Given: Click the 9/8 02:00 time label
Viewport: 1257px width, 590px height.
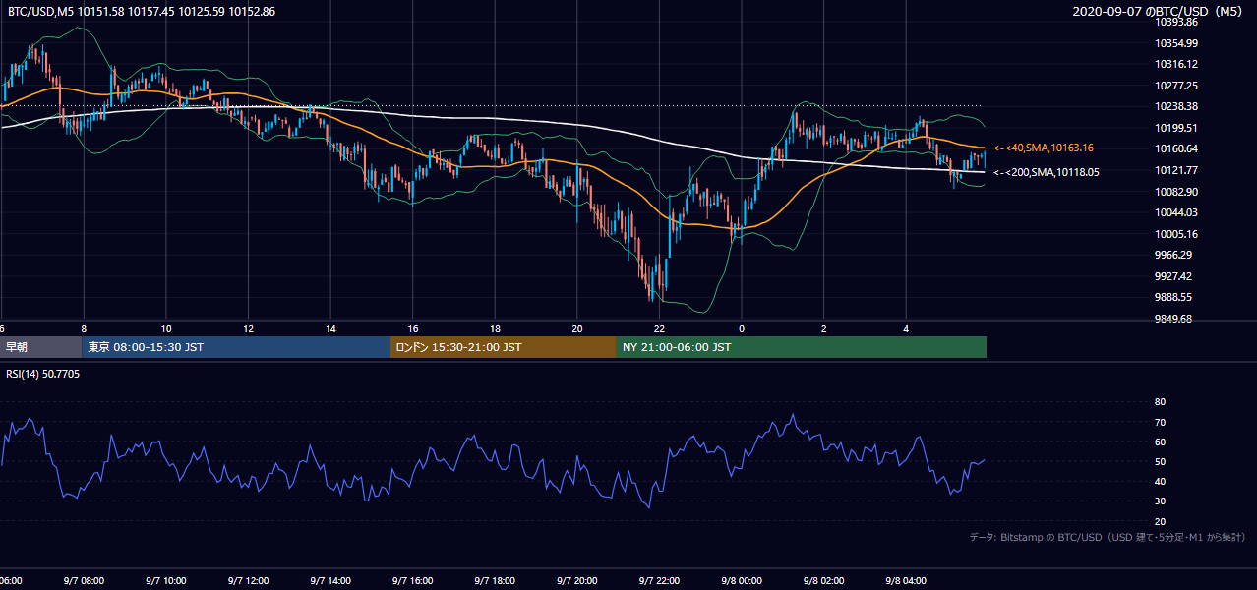Looking at the screenshot, I should pyautogui.click(x=824, y=581).
